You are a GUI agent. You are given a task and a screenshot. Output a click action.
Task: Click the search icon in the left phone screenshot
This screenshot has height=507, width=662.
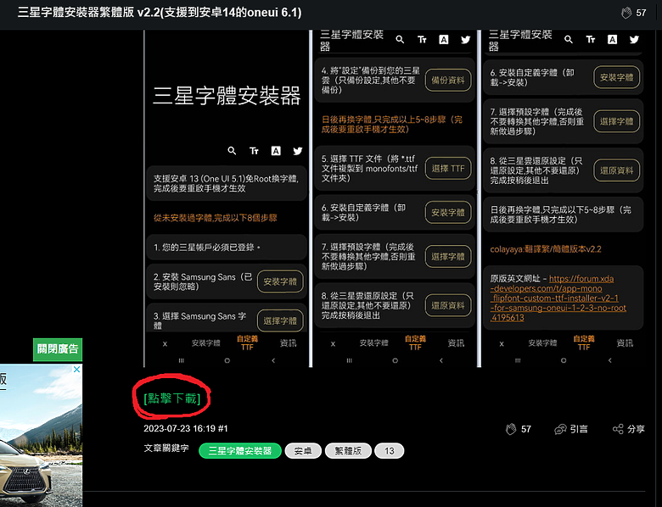[x=232, y=151]
